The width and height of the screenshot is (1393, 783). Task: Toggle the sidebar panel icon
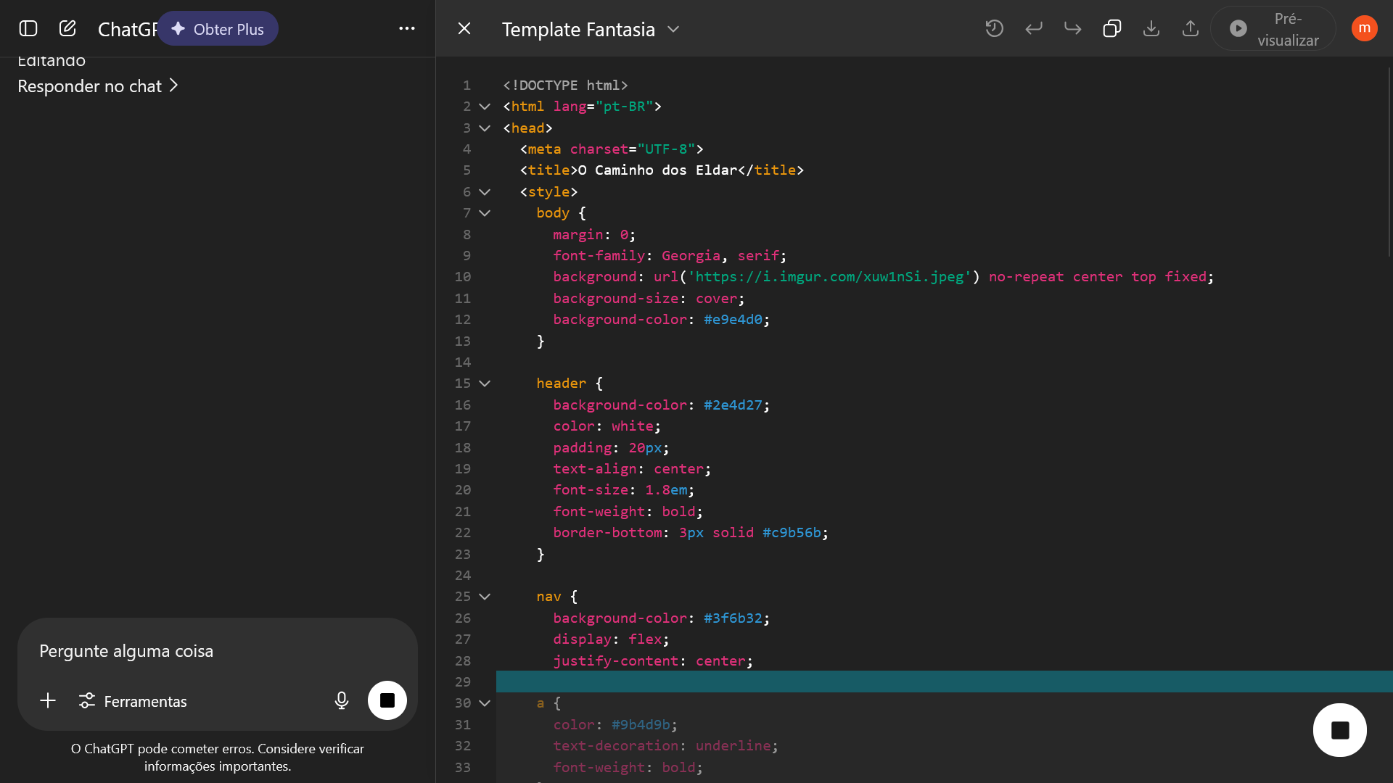click(28, 28)
